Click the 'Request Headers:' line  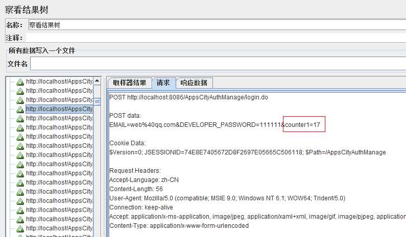[x=135, y=171]
